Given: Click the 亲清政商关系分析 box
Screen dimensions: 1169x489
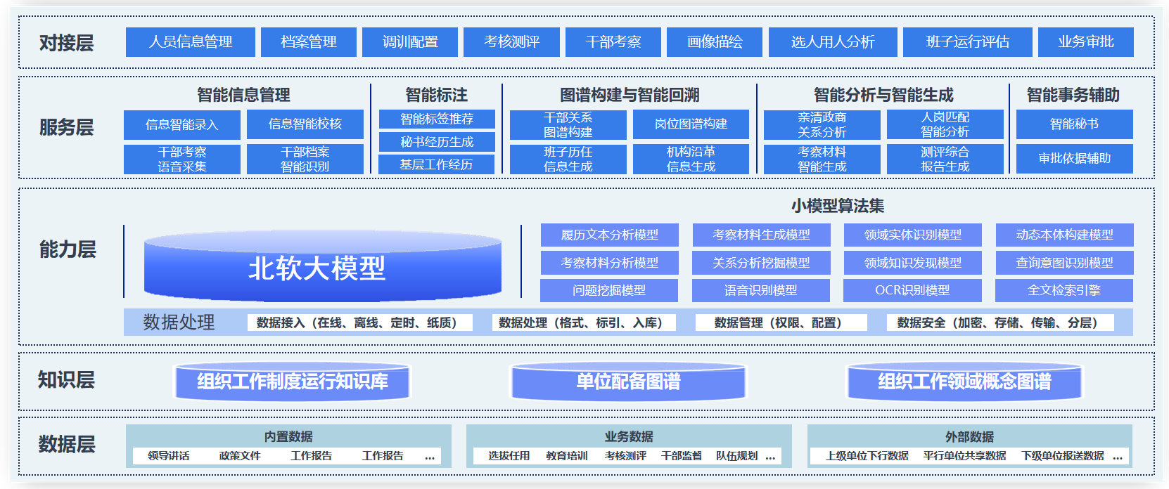Looking at the screenshot, I should point(822,124).
